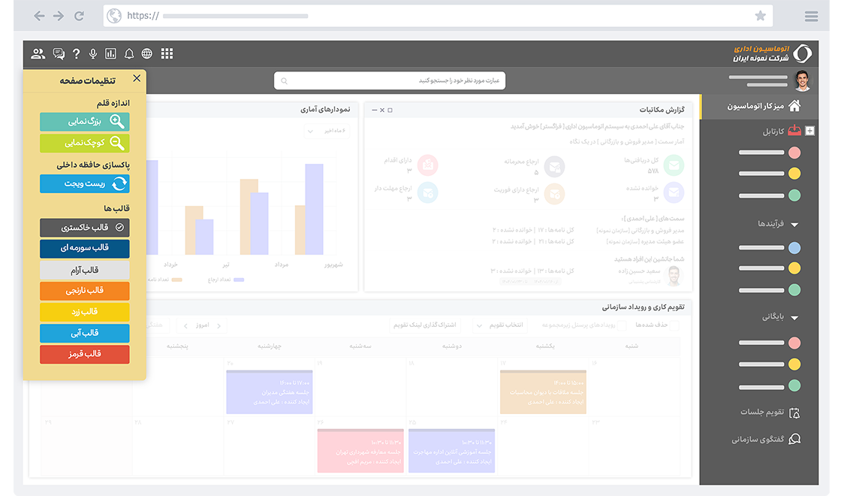This screenshot has height=496, width=841.
Task: Open the chat bubbles icon
Action: pos(59,53)
